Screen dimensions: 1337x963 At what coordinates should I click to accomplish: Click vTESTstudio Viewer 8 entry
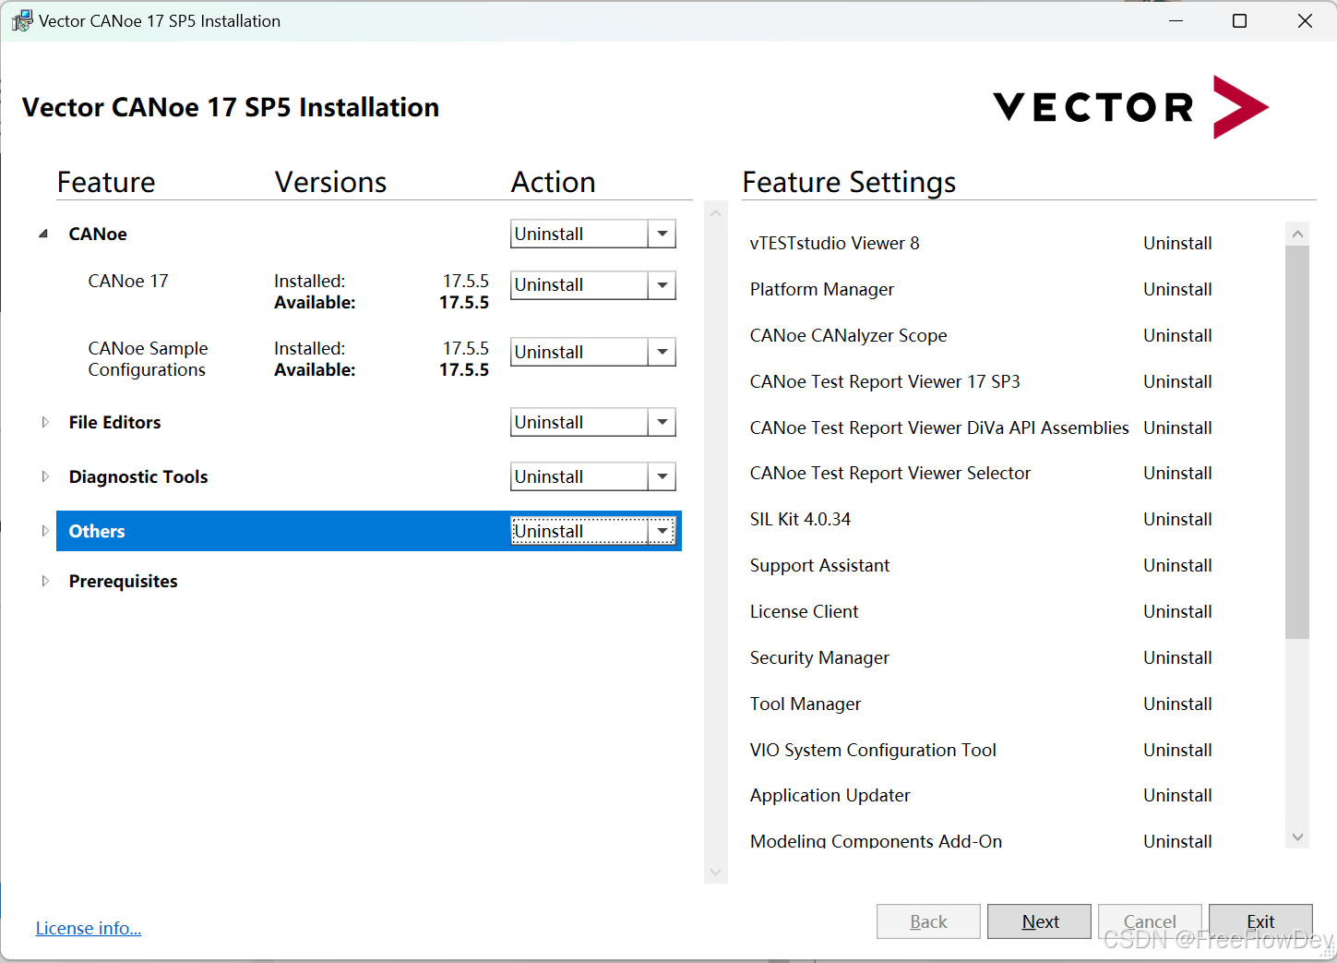pyautogui.click(x=834, y=243)
